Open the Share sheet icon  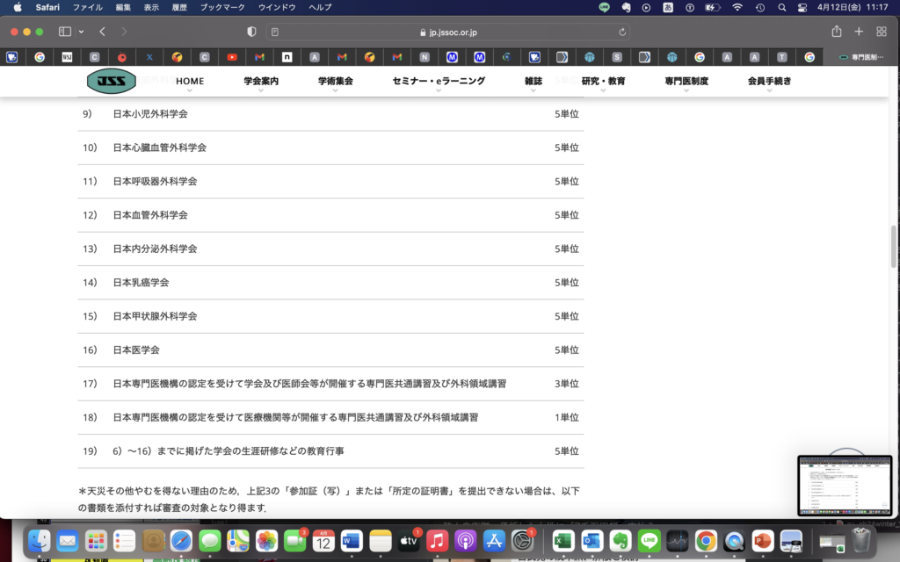pos(836,32)
